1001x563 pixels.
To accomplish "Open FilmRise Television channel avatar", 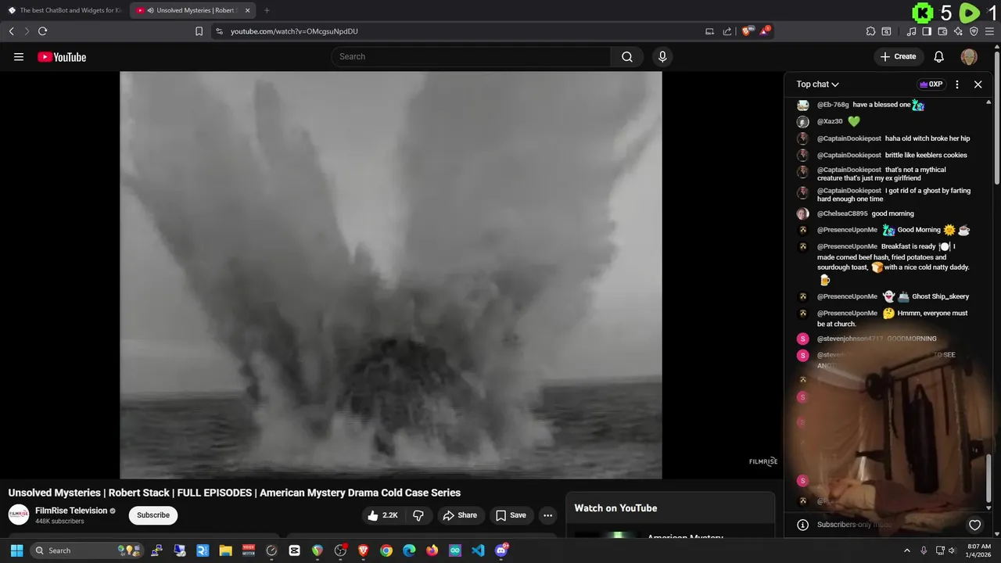I will coord(19,515).
